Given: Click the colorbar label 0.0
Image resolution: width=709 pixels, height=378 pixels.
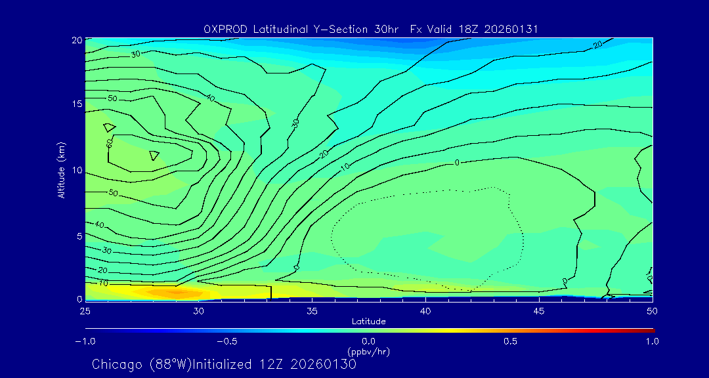Looking at the screenshot, I should point(368,341).
